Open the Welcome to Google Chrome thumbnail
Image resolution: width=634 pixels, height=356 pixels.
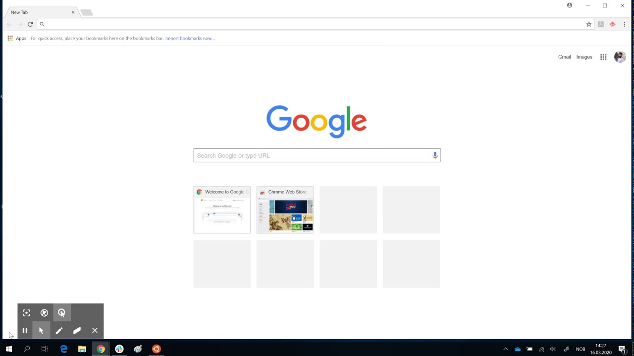pos(222,210)
